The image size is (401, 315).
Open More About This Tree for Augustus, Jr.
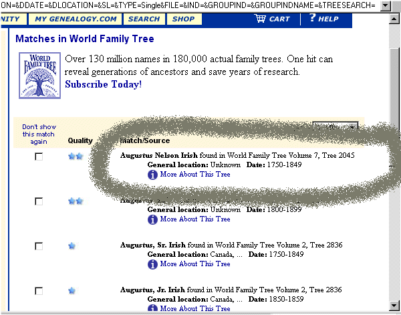[x=195, y=308]
